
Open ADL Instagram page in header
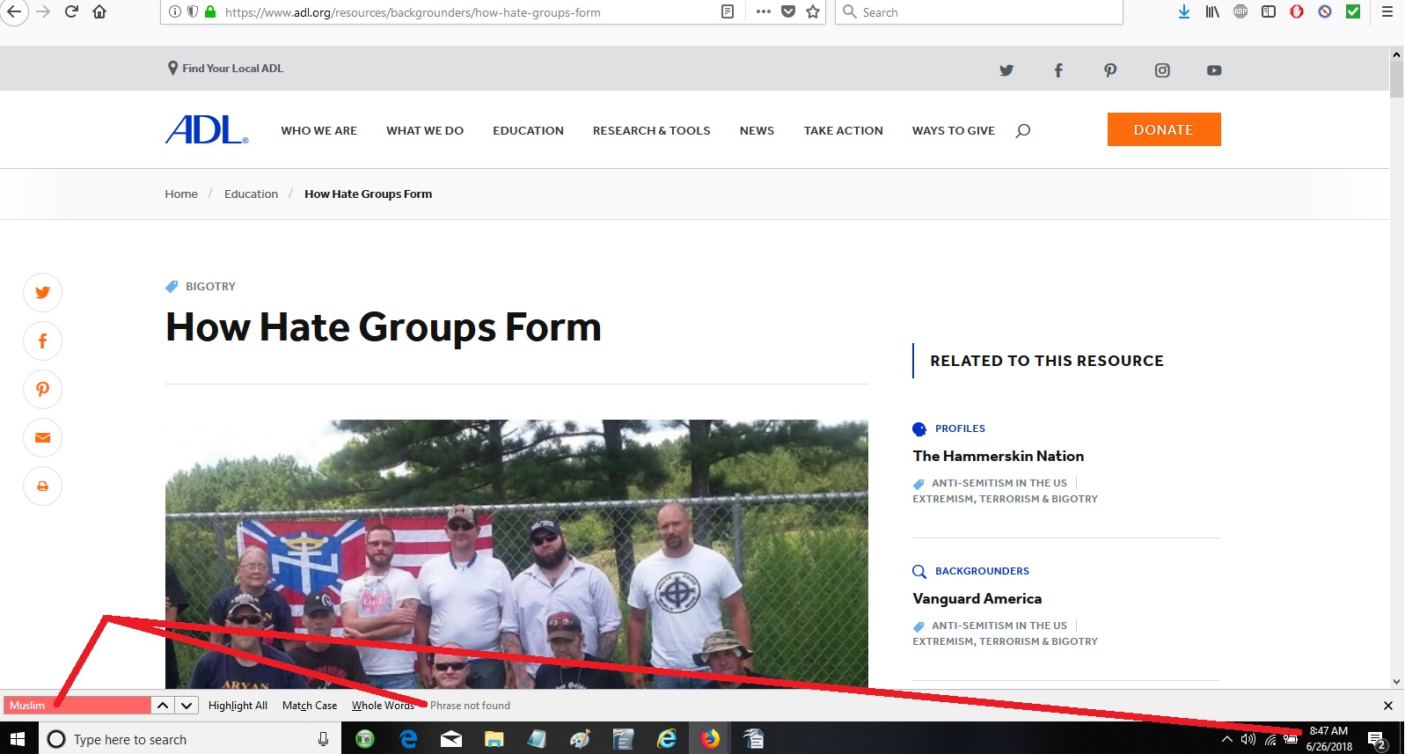pyautogui.click(x=1162, y=70)
